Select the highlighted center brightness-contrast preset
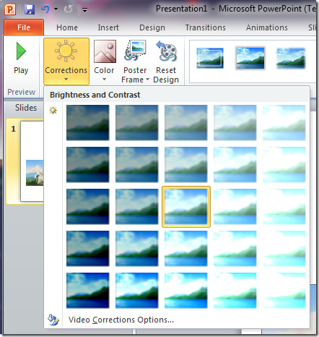 [x=186, y=207]
